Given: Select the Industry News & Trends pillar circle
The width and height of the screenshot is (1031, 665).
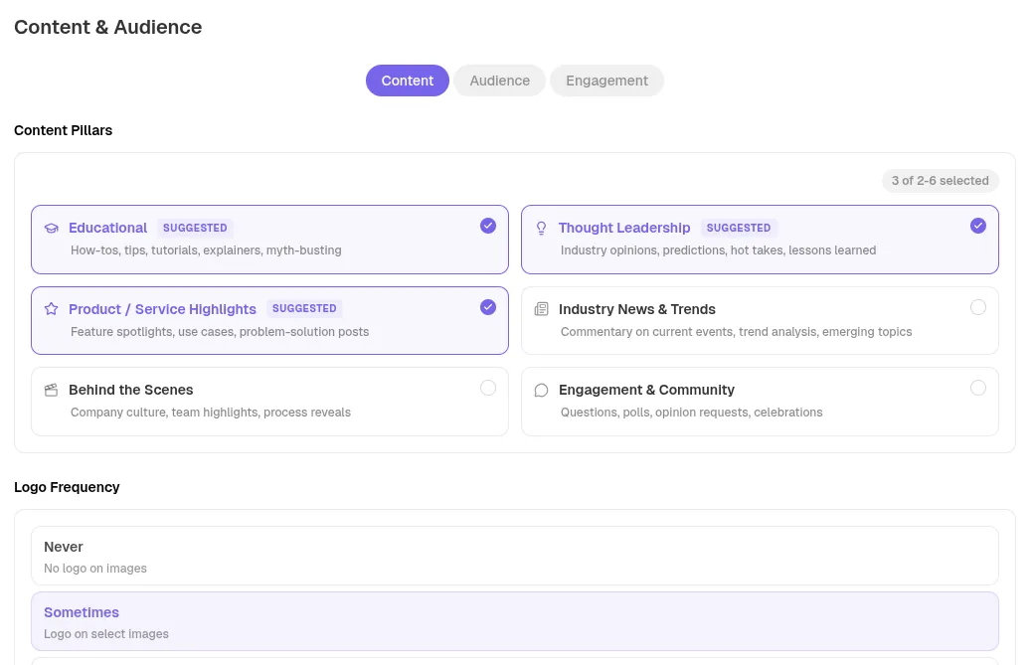Looking at the screenshot, I should (977, 307).
